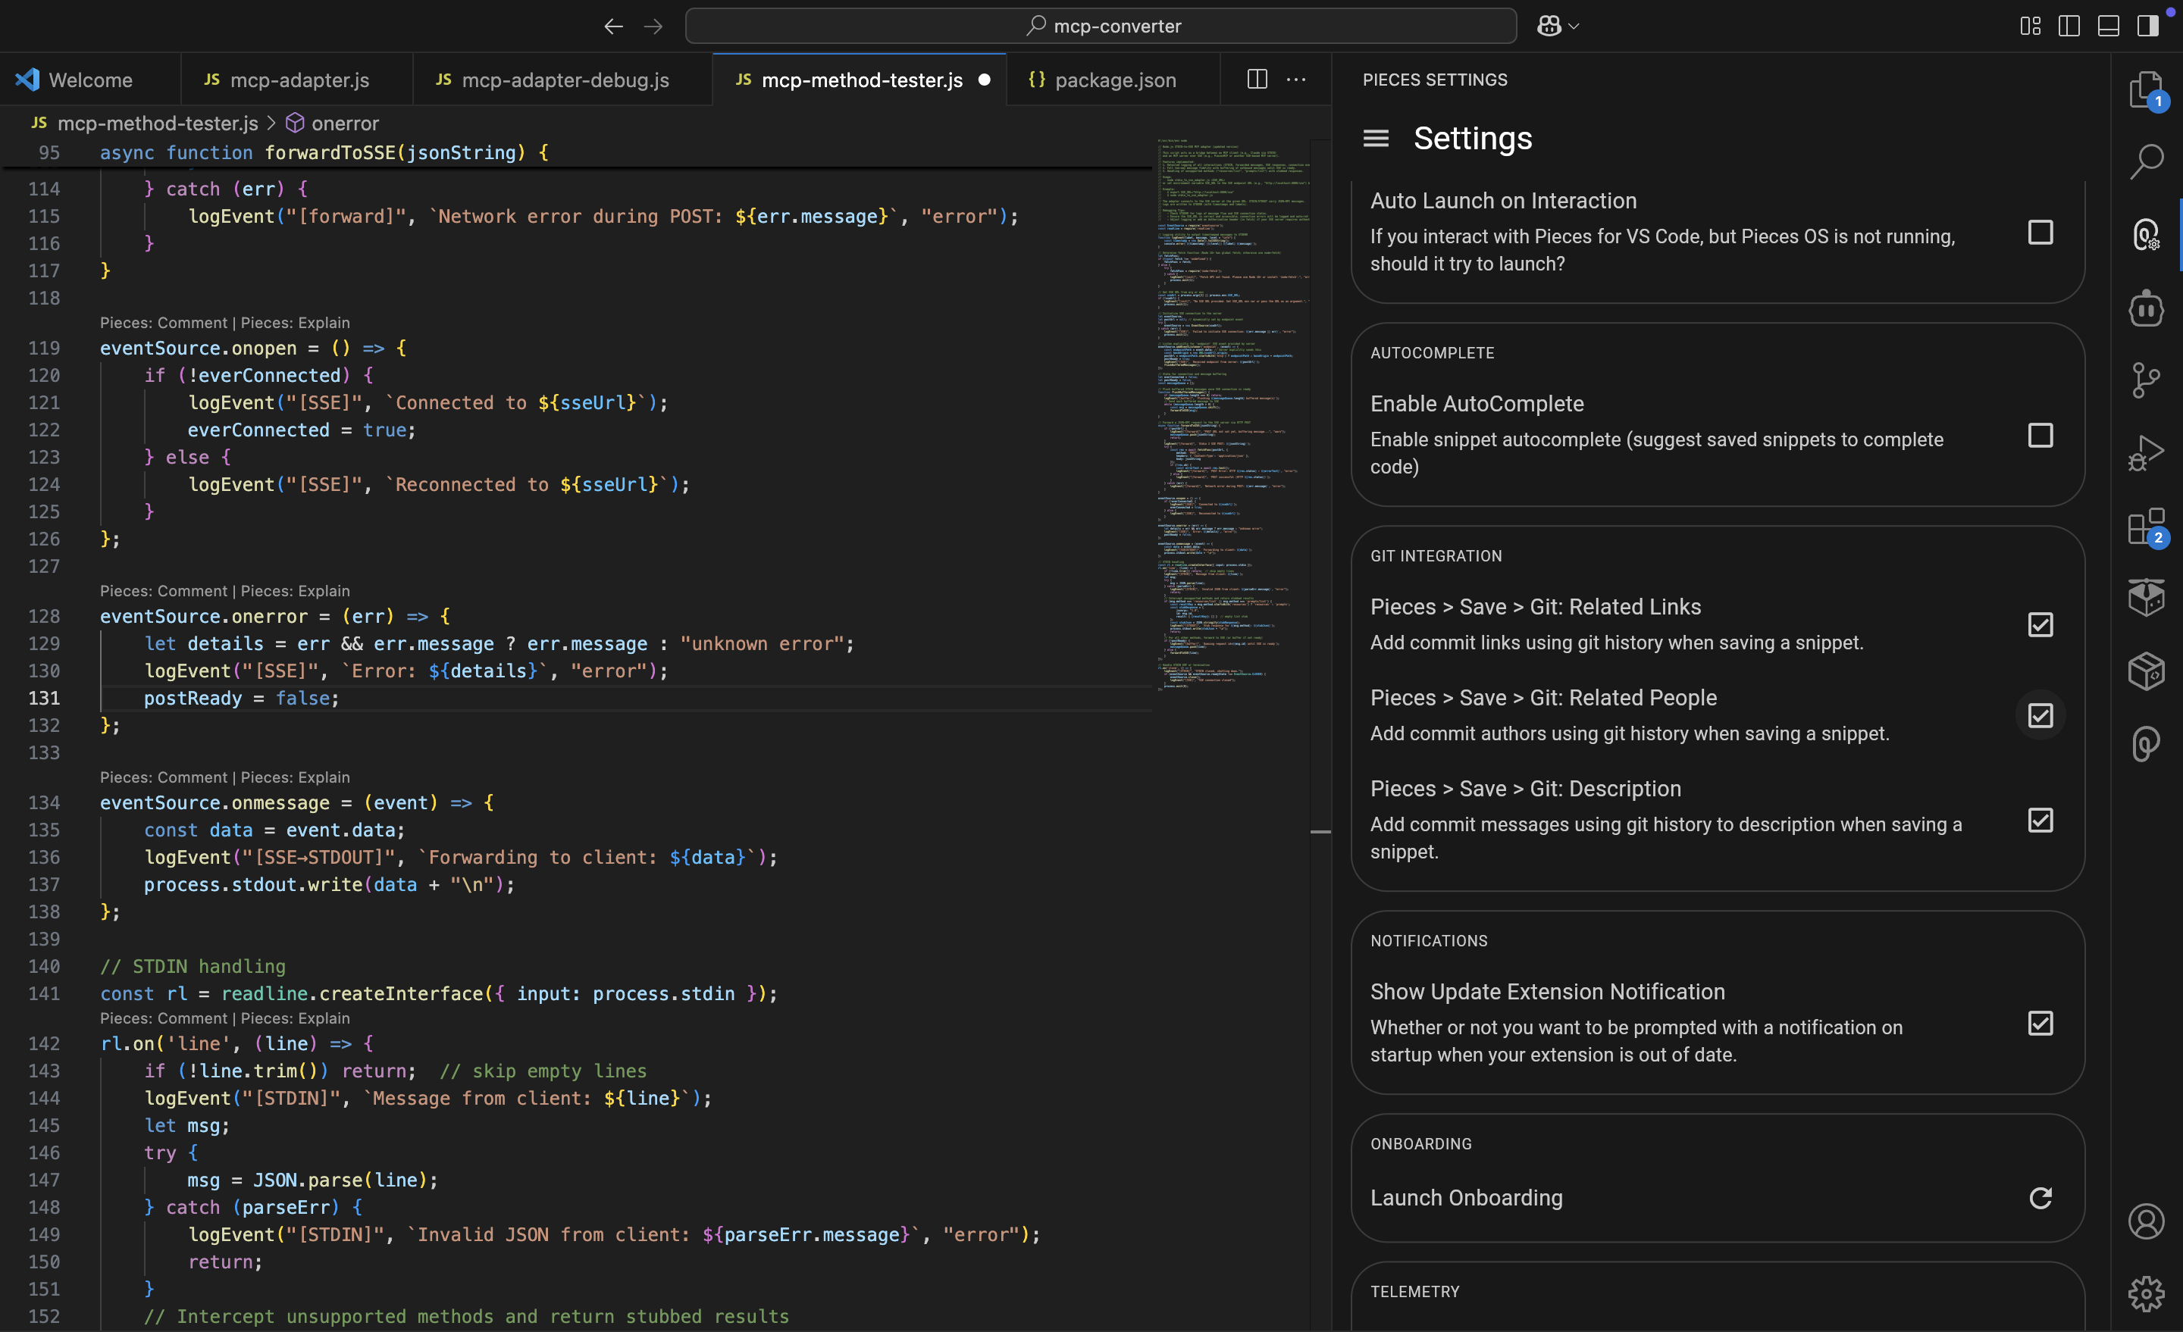Open the Copilot chat robot icon

(2146, 308)
